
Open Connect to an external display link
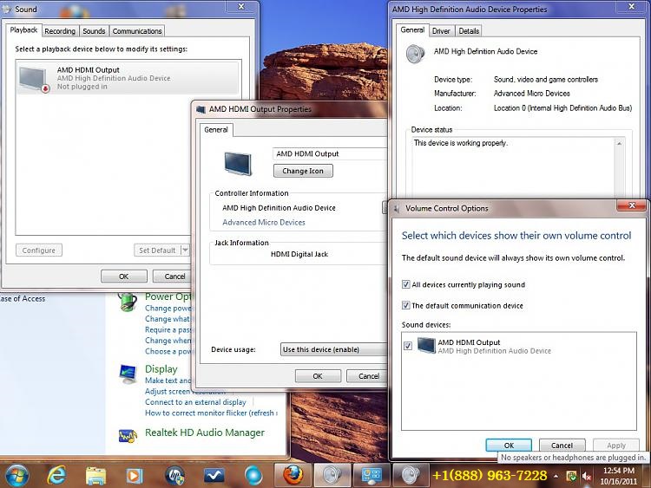195,402
